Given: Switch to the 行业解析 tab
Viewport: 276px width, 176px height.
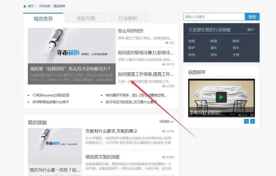Looking at the screenshot, I should point(128,18).
